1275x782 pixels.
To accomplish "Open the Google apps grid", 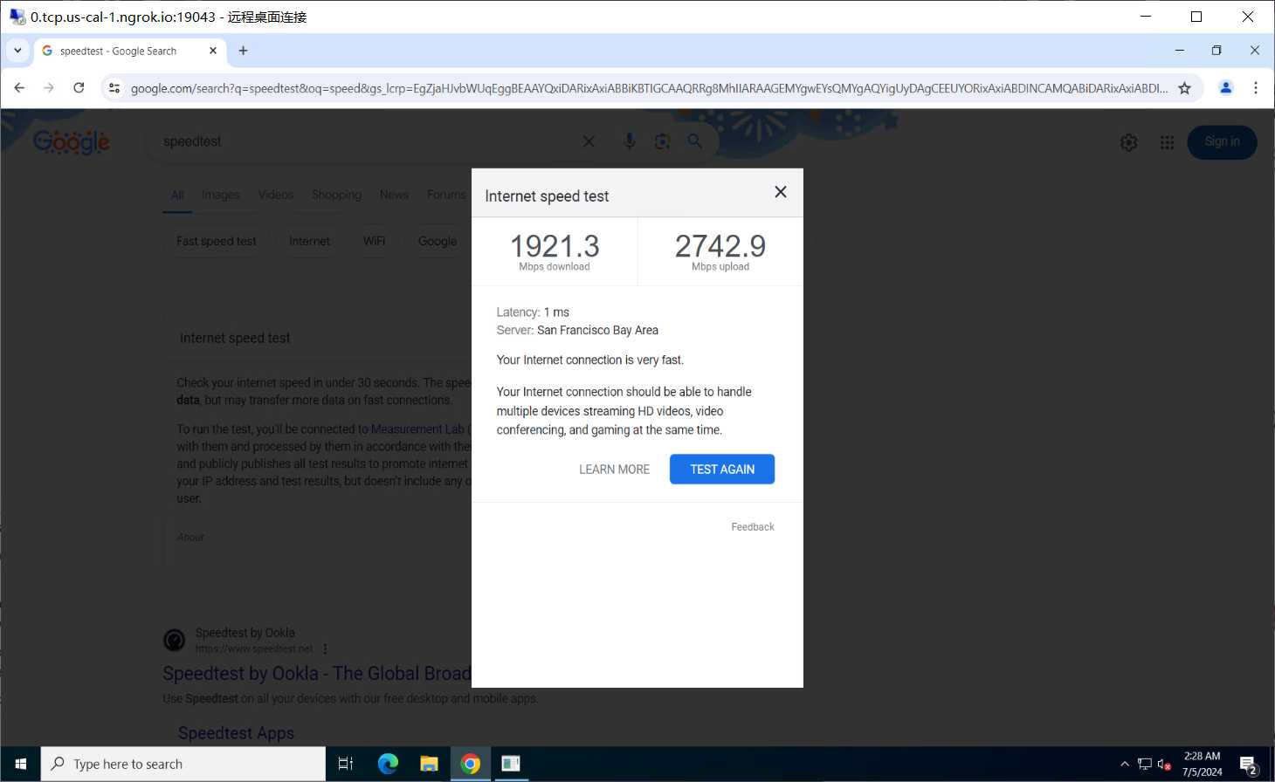I will (1167, 142).
